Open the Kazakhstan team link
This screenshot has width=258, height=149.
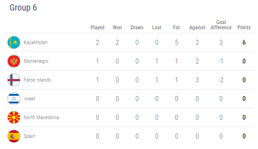point(36,42)
